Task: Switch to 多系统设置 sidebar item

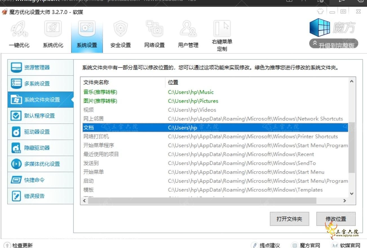Action: pos(41,83)
